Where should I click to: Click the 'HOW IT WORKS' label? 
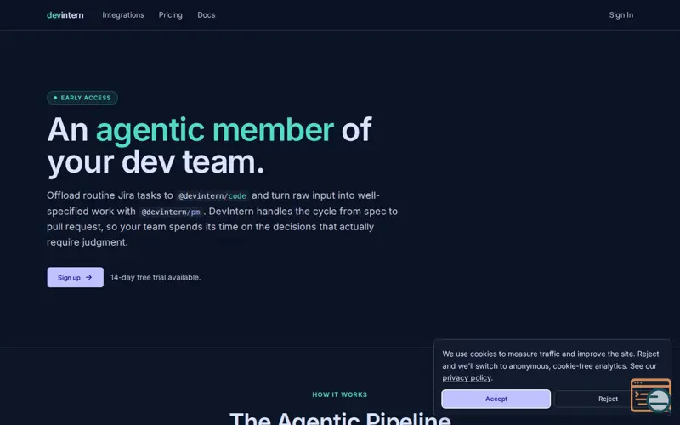339,394
